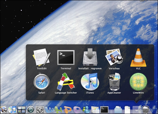
Task: Click the "Installati...rogramm" label text
Action: tap(90, 68)
